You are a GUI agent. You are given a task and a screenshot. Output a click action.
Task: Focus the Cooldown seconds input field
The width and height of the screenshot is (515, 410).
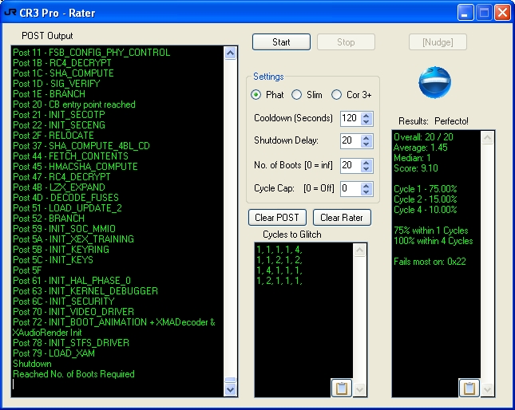click(351, 118)
